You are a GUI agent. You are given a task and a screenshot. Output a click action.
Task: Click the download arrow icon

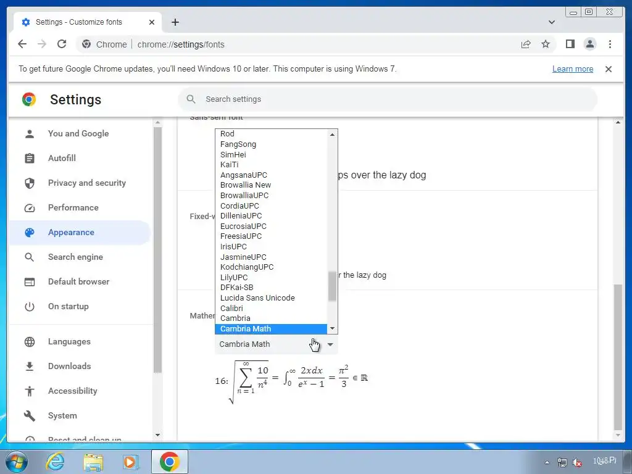coord(30,367)
